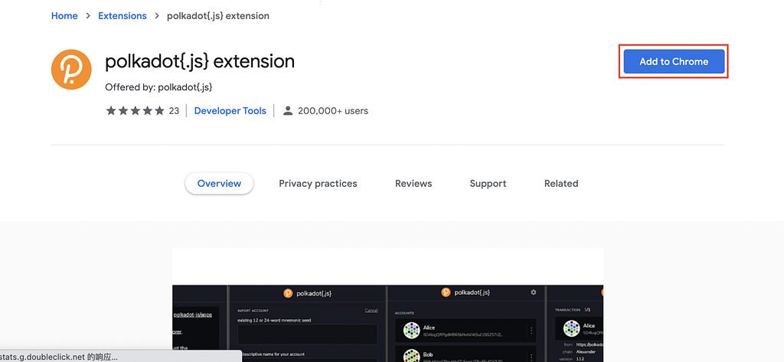Click the Add to Chrome button
784x362 pixels.
tap(674, 61)
